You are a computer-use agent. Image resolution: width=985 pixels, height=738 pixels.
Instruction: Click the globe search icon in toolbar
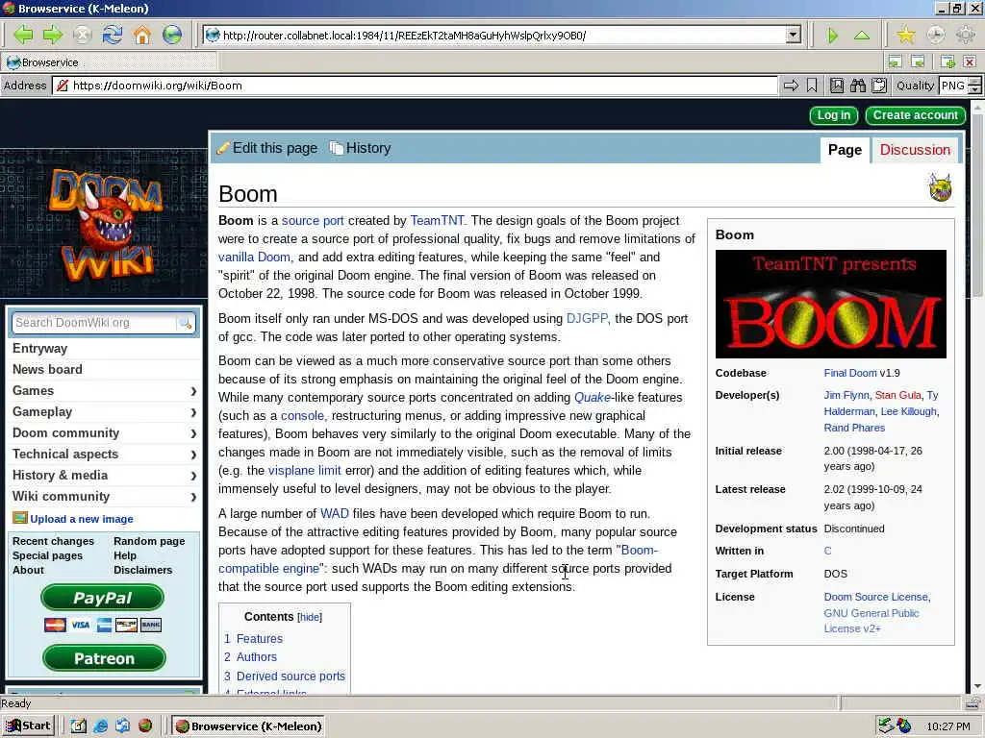[171, 36]
